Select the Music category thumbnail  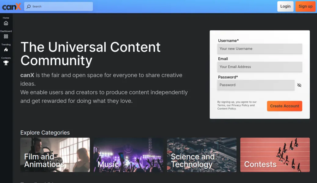(x=128, y=155)
